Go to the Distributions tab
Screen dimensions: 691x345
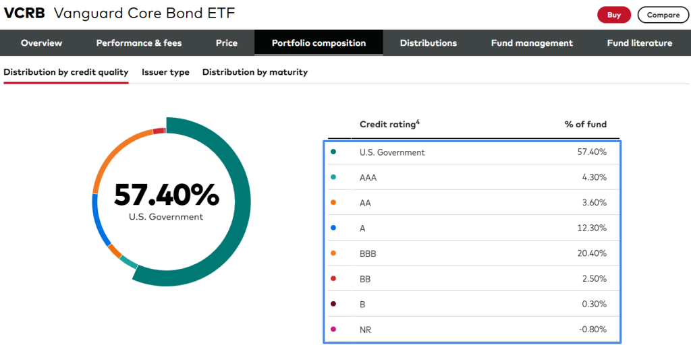[428, 43]
